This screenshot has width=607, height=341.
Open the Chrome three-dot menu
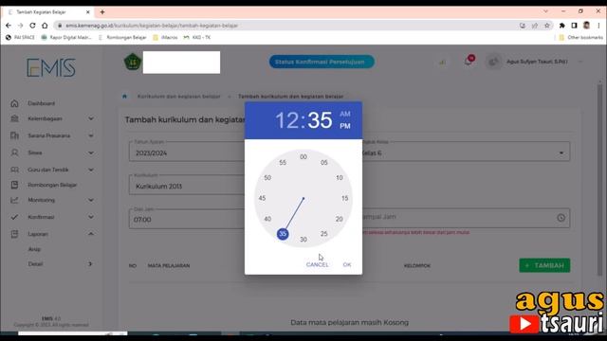(598, 26)
